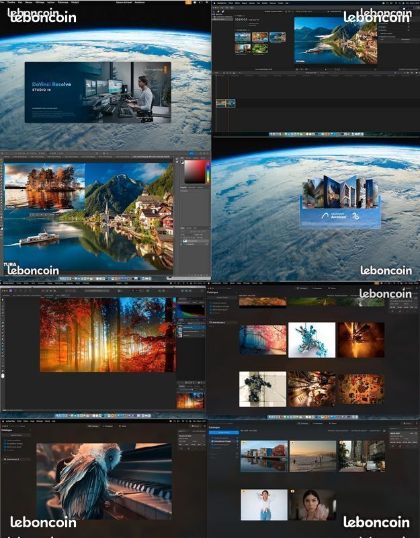420x538 pixels.
Task: Select the top layer row in Photoshop Layers panel
Action: 196,241
